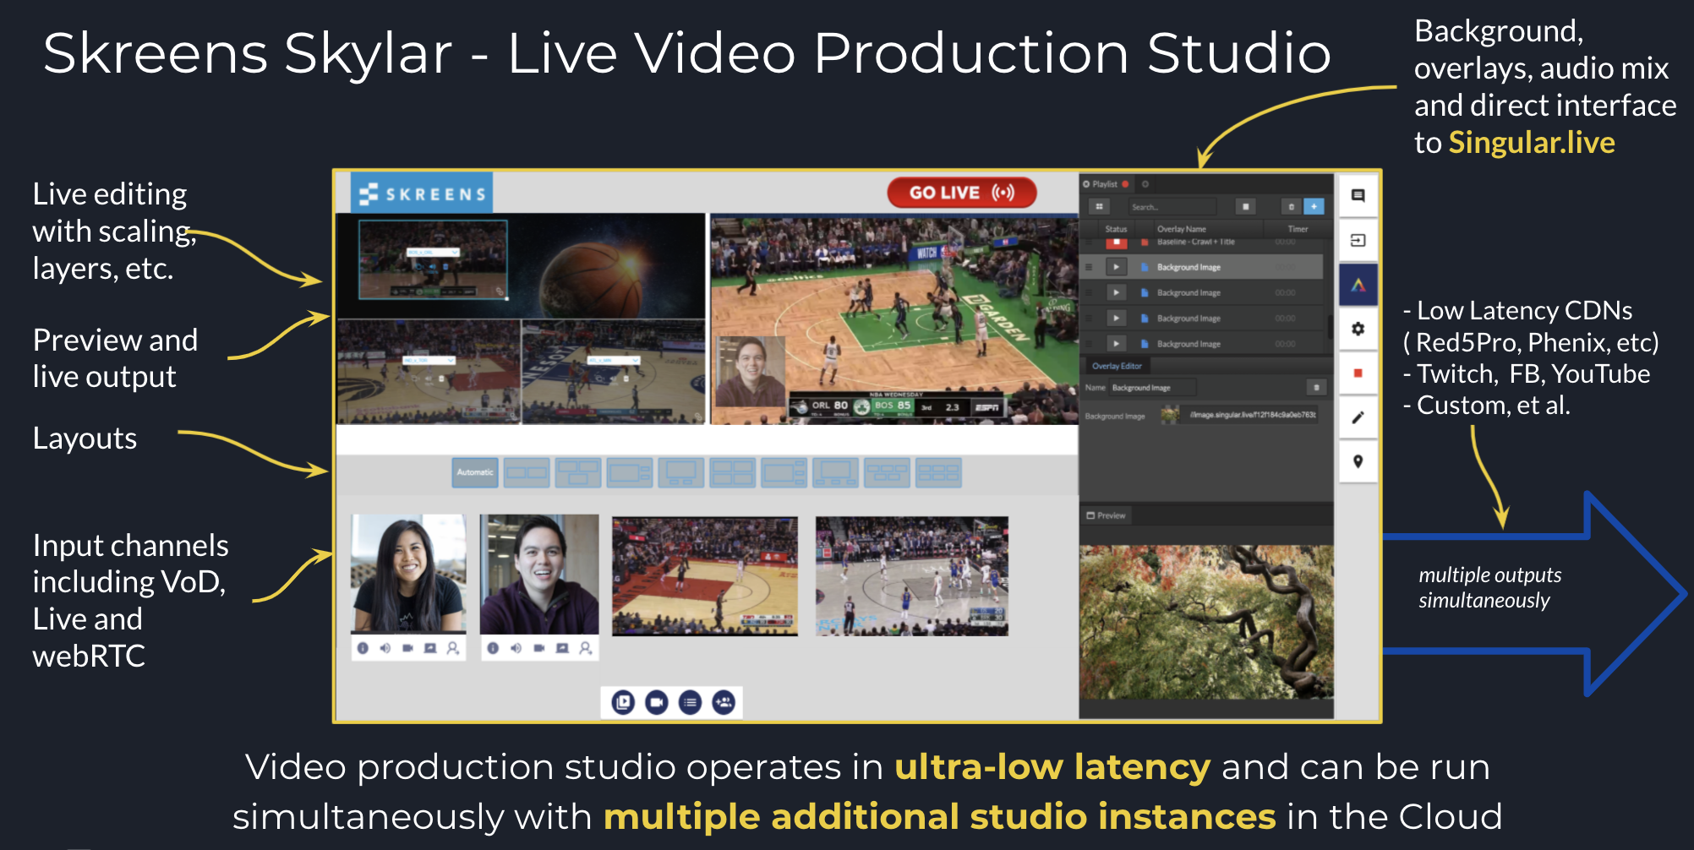Click the add-camera icon in bottom toolbar
Image resolution: width=1694 pixels, height=850 pixels.
point(656,702)
